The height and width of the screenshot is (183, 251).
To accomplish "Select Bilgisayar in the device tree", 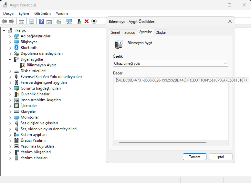I will 29,42.
